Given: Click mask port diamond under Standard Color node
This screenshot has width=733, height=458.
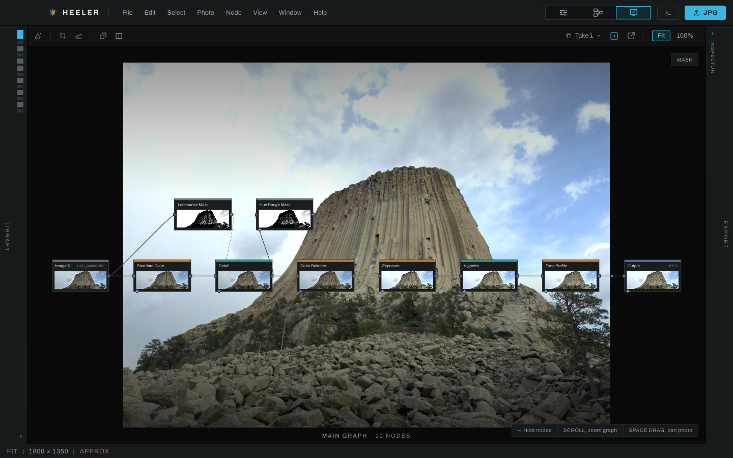Looking at the screenshot, I should pyautogui.click(x=137, y=292).
